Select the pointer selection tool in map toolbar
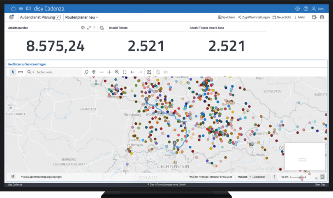The image size is (333, 198). click(x=13, y=72)
